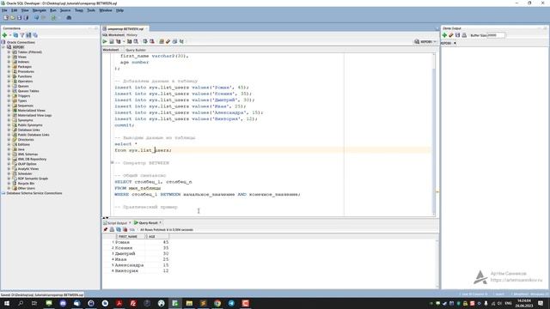Image resolution: width=550 pixels, height=309 pixels.
Task: Click the New file icon in main toolbar
Action: pyautogui.click(x=6, y=17)
